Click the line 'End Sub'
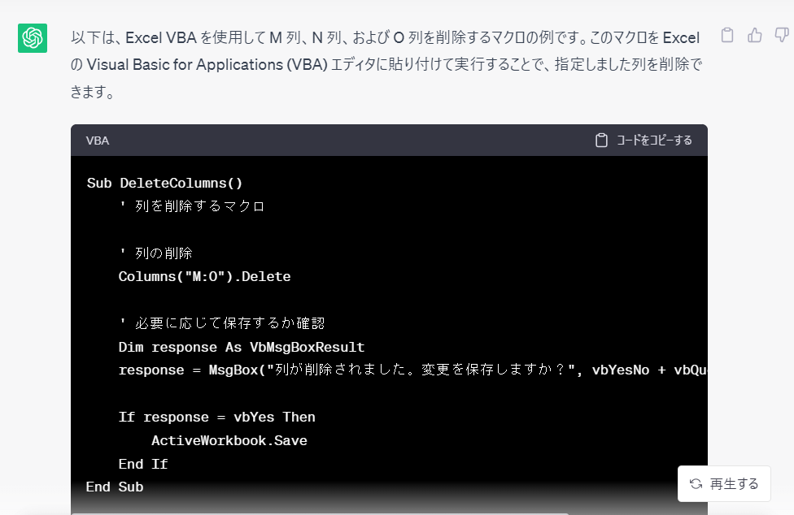The height and width of the screenshot is (515, 794). [115, 487]
